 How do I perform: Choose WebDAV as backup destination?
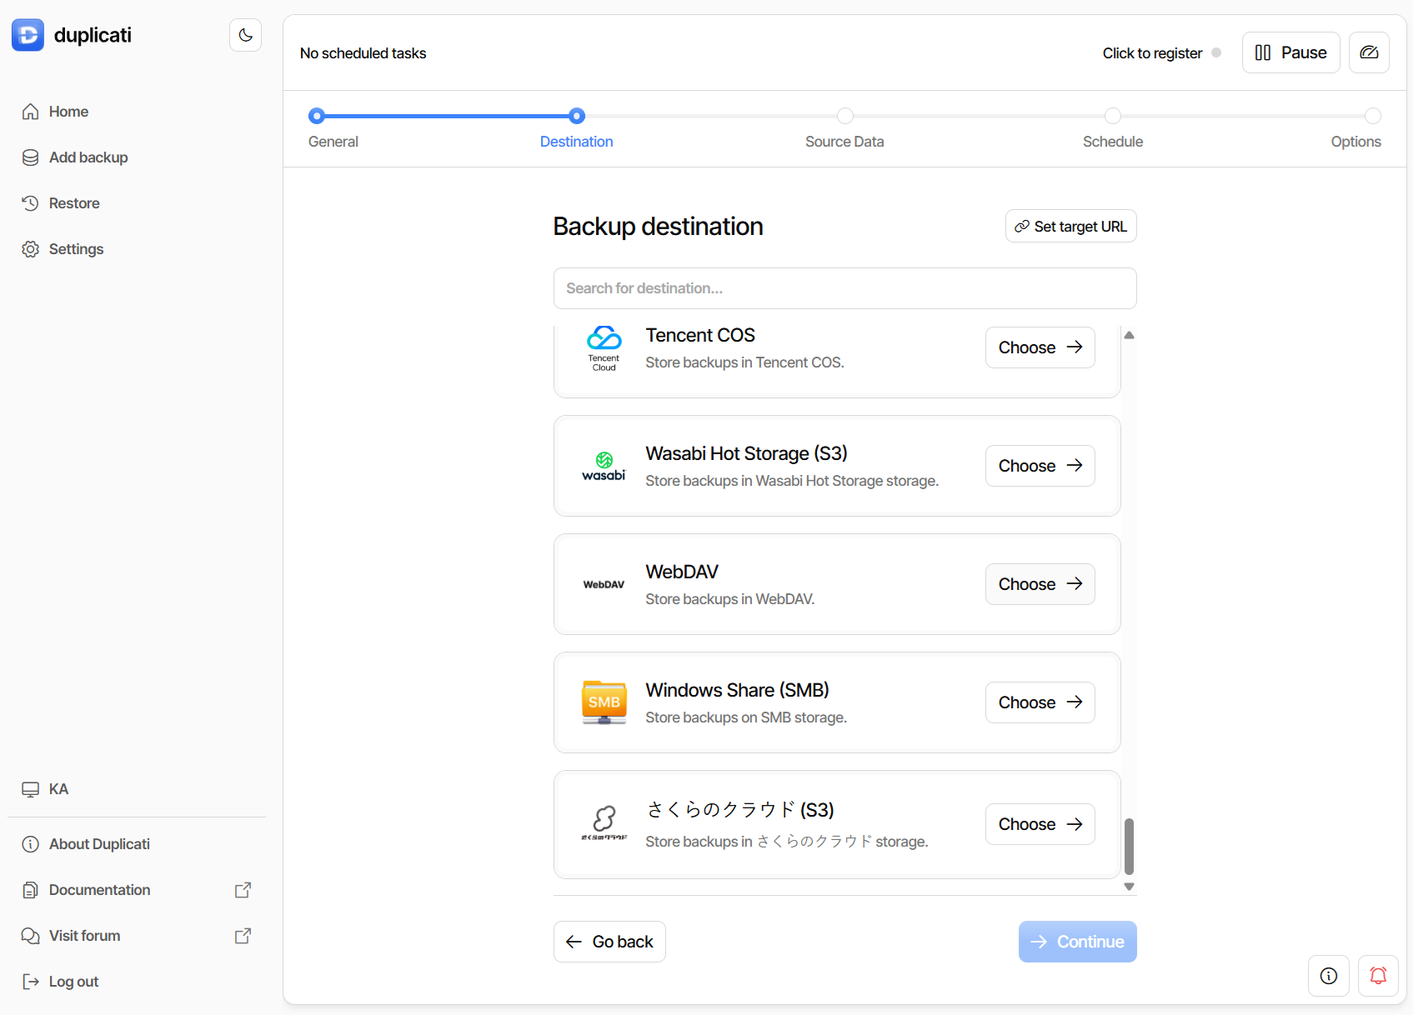[1040, 583]
